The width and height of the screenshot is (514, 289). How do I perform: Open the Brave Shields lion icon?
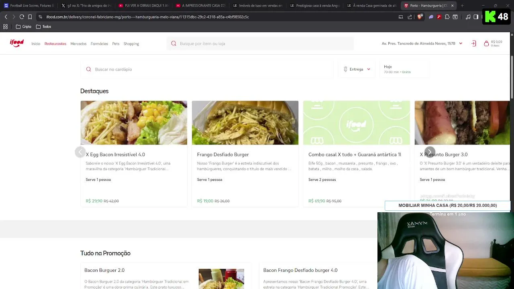coord(420,17)
